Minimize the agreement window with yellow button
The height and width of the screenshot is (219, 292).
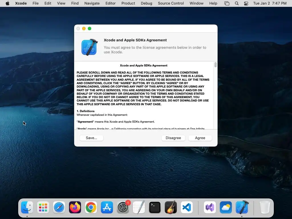click(84, 29)
